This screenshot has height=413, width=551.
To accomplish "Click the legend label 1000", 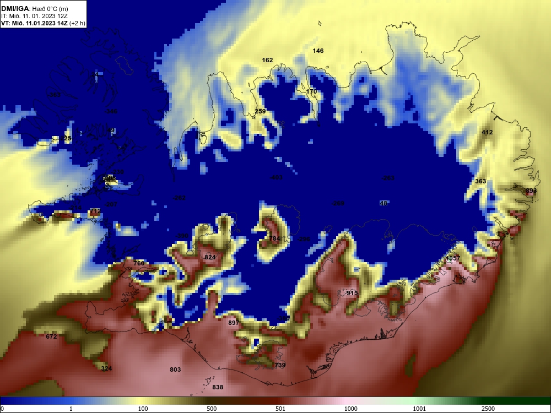I will point(350,409).
